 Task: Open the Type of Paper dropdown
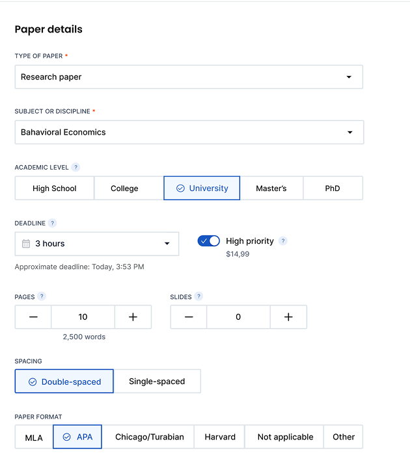(x=189, y=77)
